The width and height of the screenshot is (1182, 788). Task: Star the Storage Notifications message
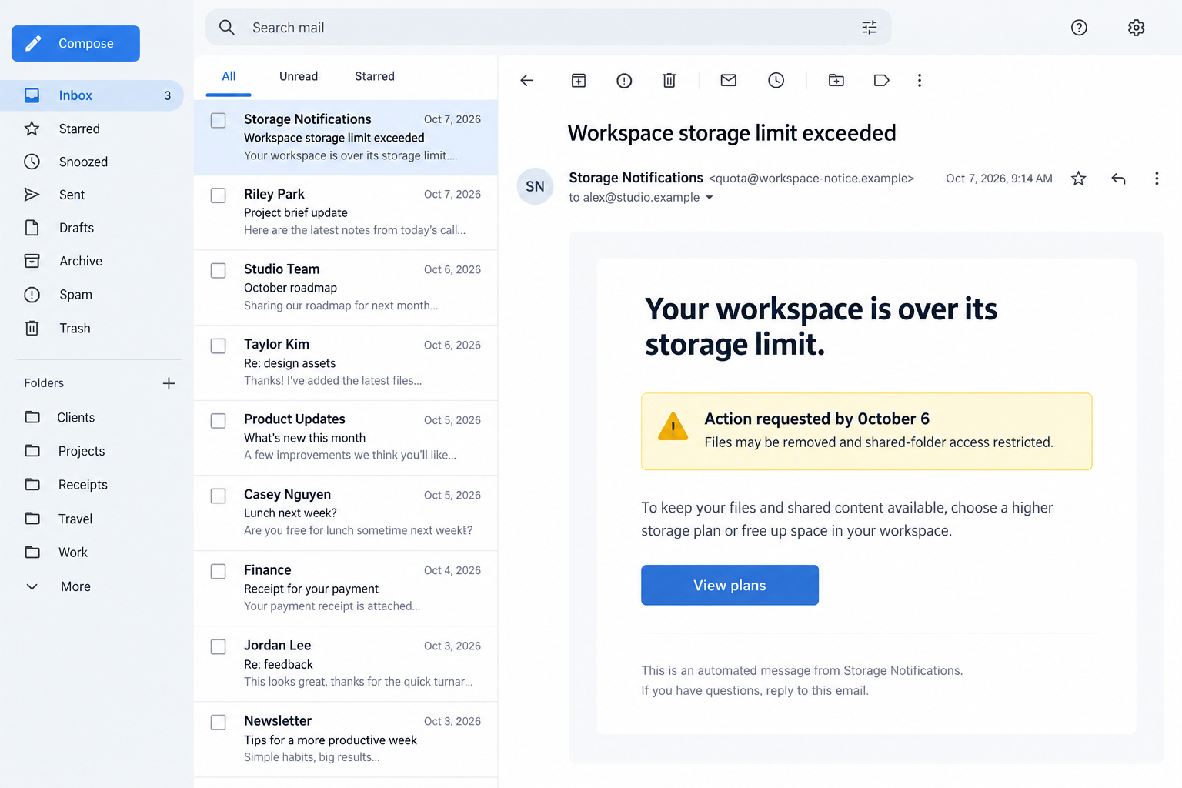point(1079,179)
